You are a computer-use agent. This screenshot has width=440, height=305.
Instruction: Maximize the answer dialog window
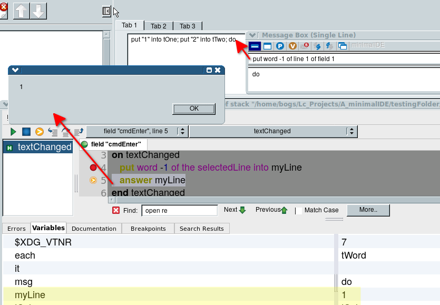pos(209,70)
